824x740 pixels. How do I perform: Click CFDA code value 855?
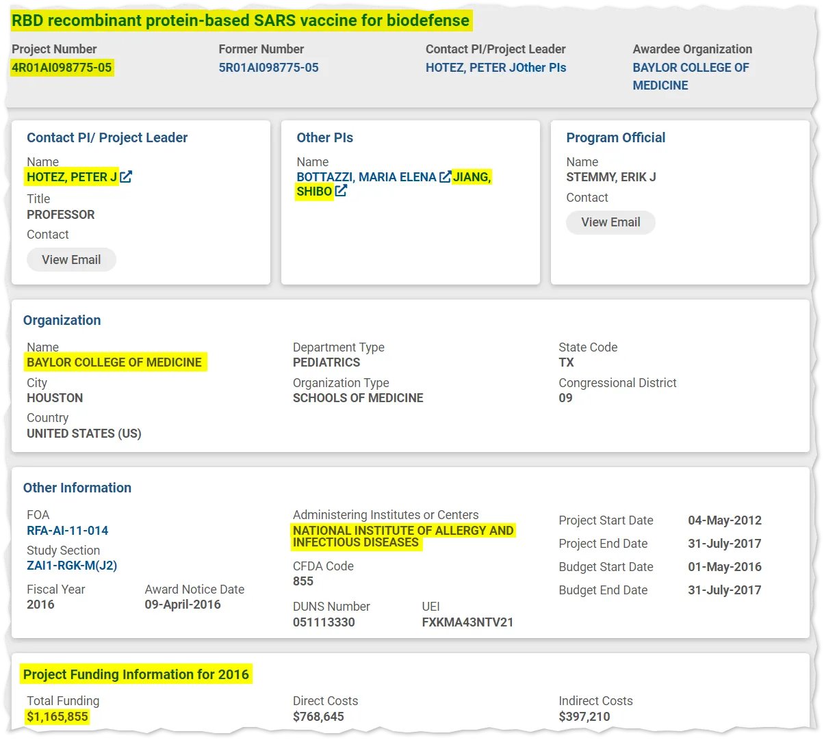[x=303, y=581]
